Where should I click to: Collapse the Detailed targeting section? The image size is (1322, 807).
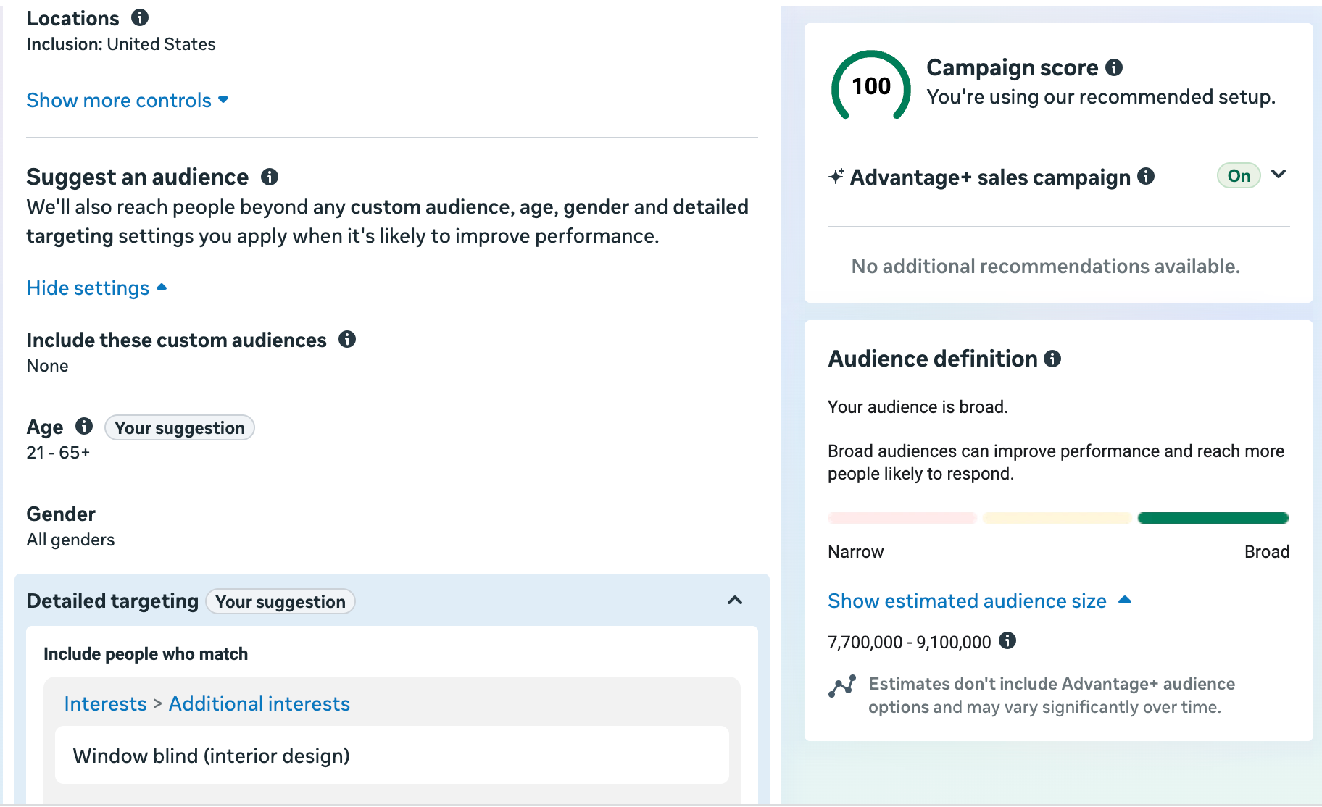pos(735,601)
